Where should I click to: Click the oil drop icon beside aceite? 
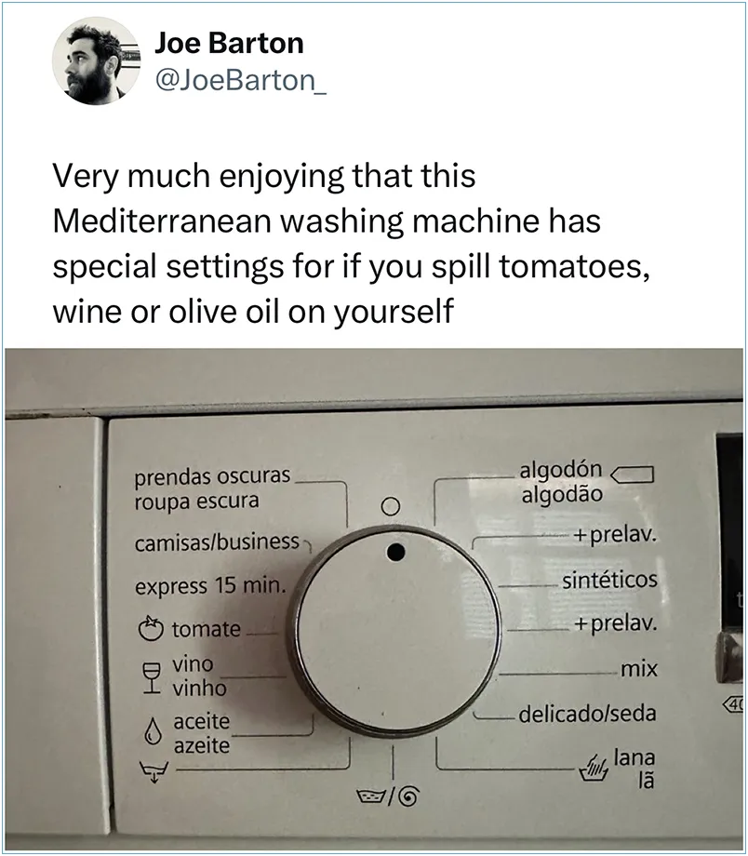point(153,731)
